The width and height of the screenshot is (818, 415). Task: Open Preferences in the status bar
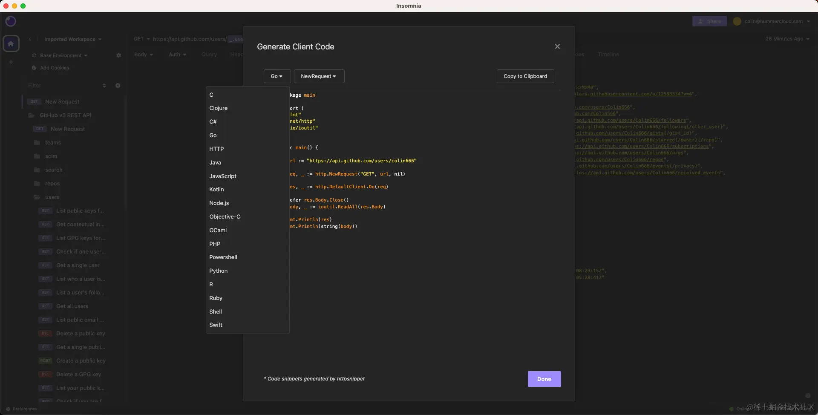21,409
